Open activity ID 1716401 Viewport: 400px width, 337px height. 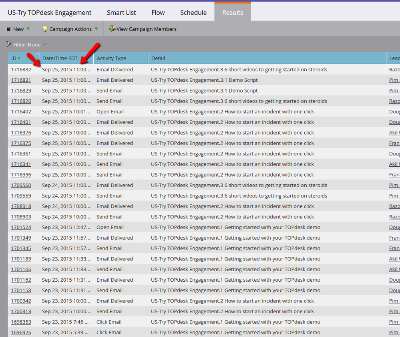pos(21,122)
